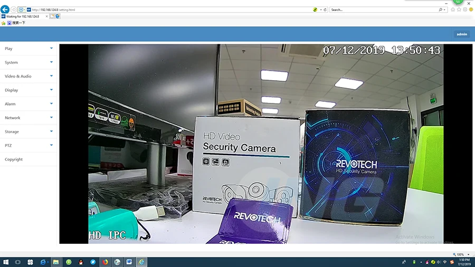475x267 pixels.
Task: Open the PTZ menu in sidebar
Action: click(x=8, y=146)
